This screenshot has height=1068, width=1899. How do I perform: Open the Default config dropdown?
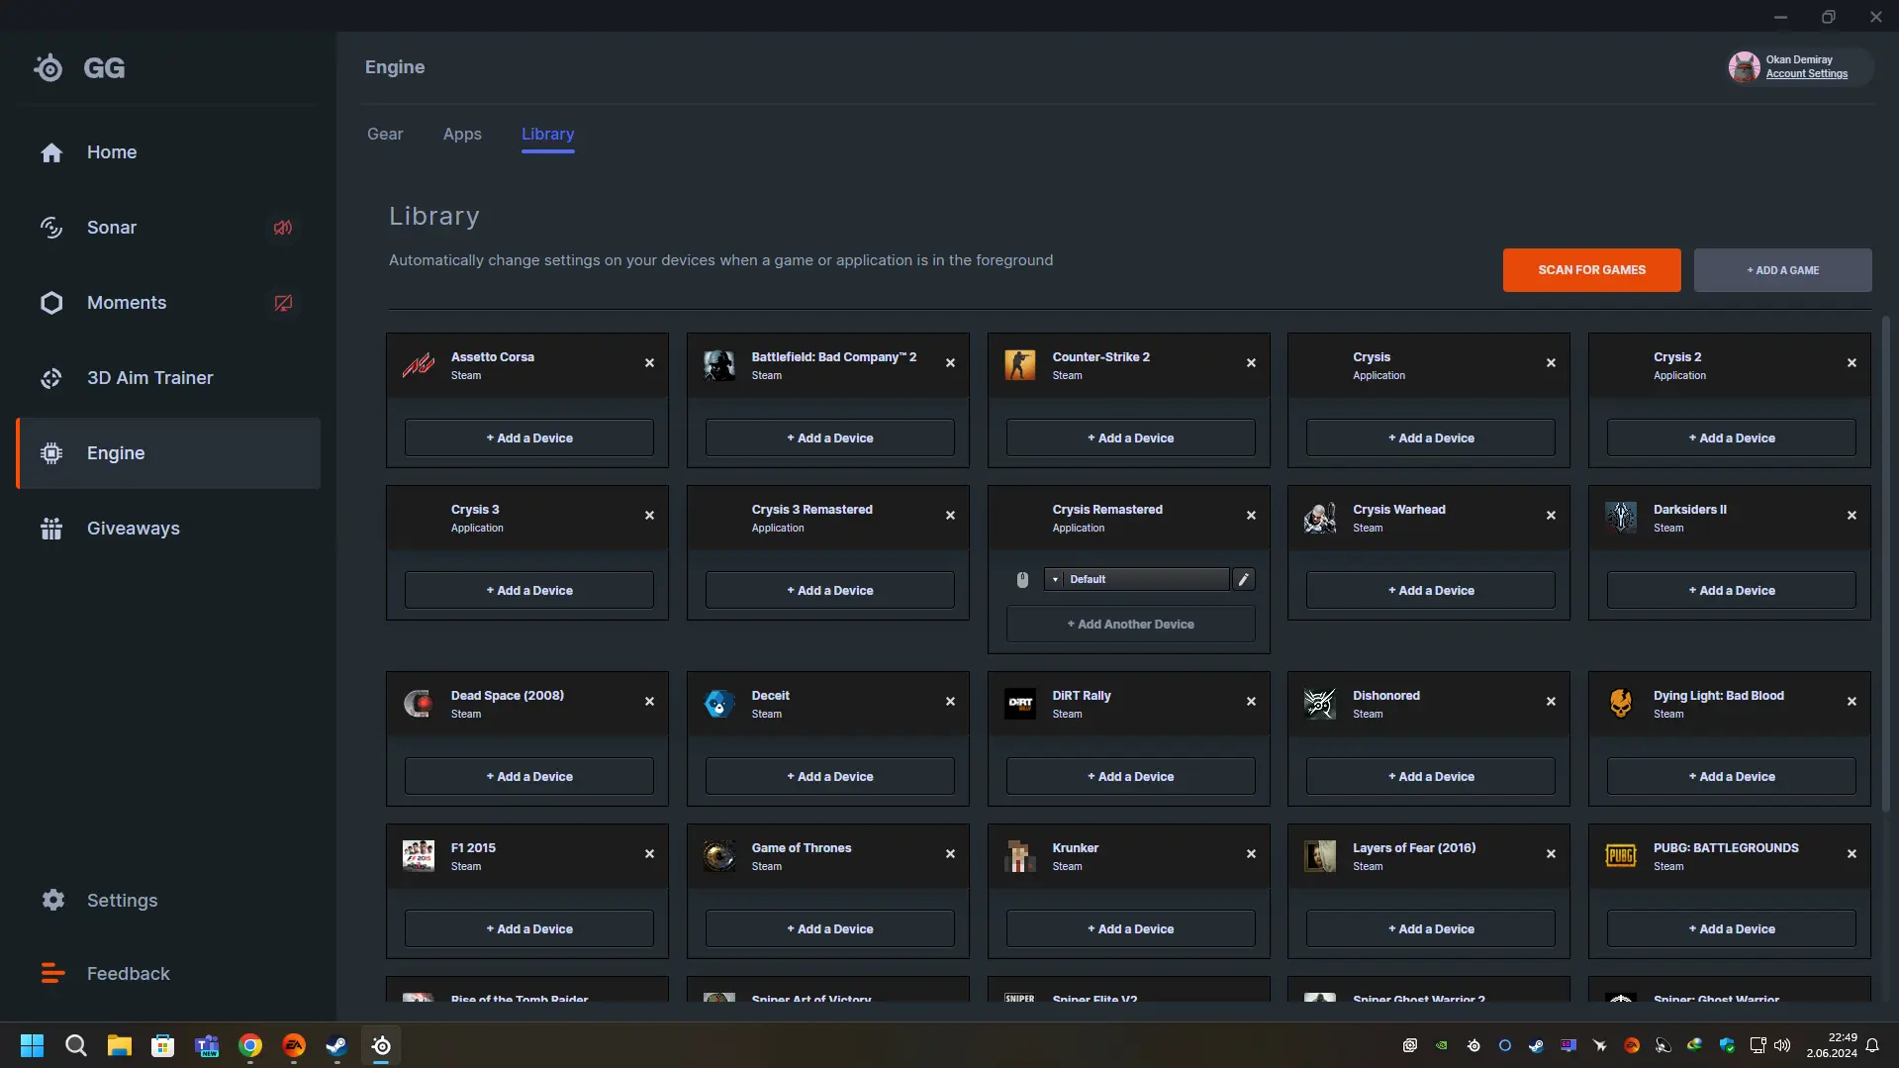click(x=1137, y=579)
